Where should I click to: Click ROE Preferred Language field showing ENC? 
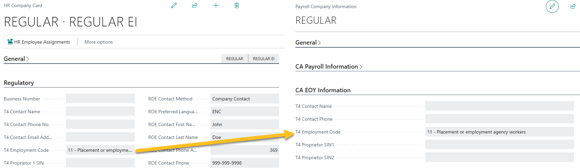tap(244, 112)
